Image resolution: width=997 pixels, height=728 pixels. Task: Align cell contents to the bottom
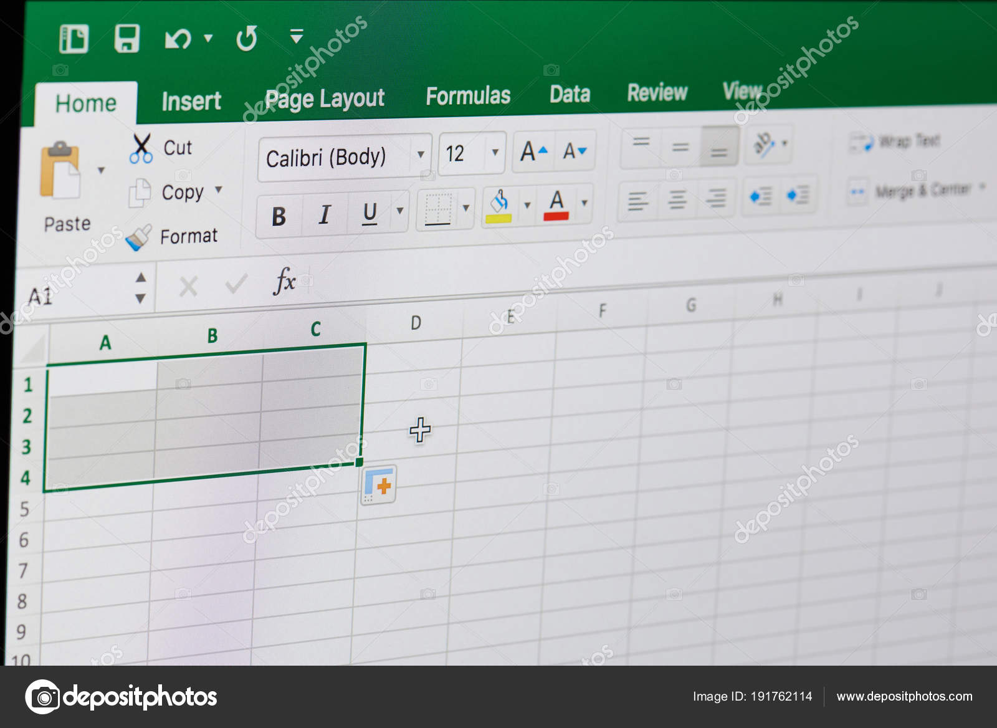[x=718, y=146]
